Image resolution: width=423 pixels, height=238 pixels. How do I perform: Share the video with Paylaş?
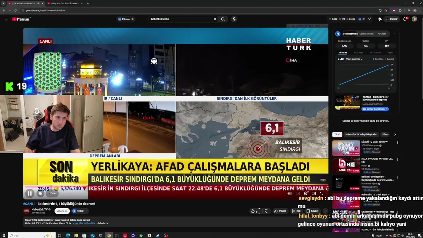click(x=280, y=211)
